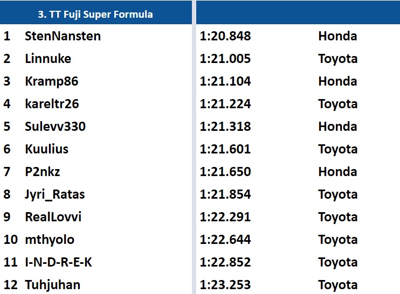Click Jyri_Ratas entry

[x=55, y=194]
